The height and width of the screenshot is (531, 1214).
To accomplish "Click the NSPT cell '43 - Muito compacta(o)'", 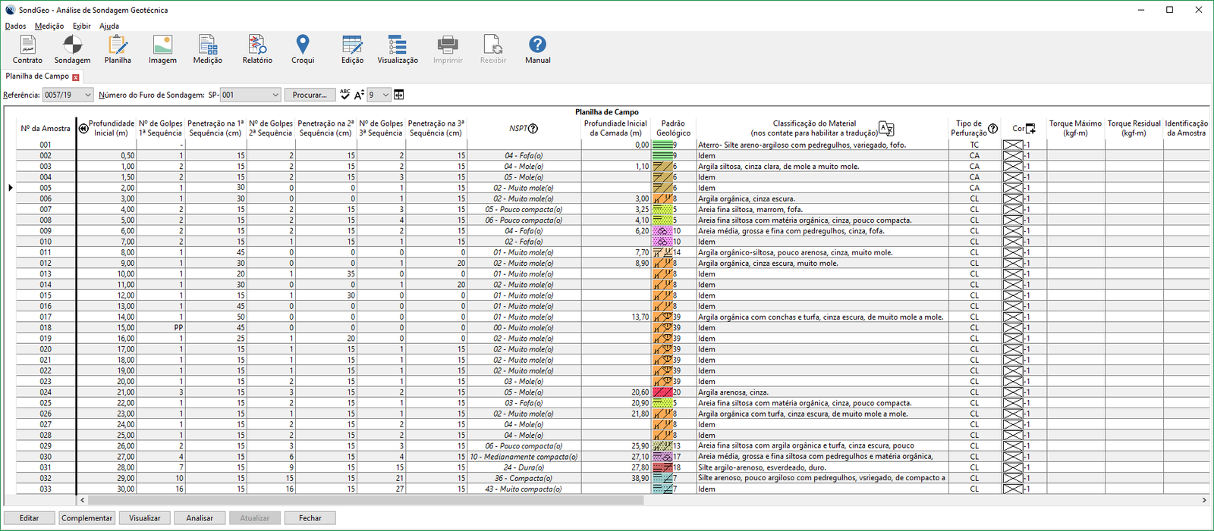I will (x=524, y=489).
